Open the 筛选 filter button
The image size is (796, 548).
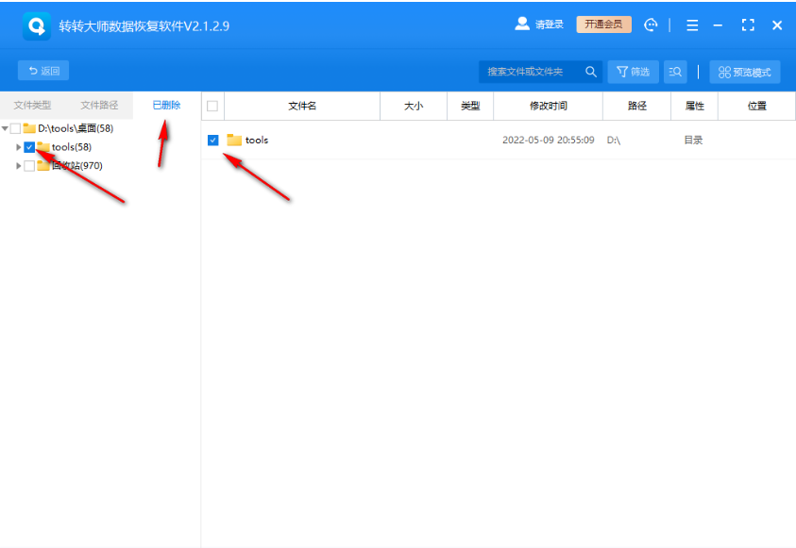tap(633, 72)
